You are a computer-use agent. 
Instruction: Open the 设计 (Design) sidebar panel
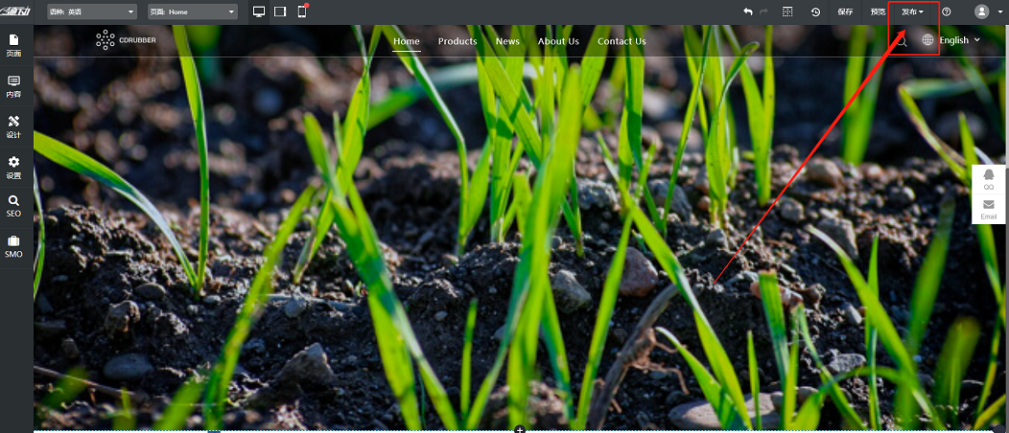pos(13,126)
